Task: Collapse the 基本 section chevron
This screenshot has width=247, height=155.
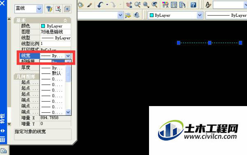Action: tap(65, 21)
